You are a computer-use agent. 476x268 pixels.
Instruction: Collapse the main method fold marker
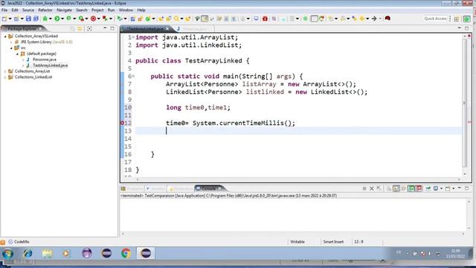point(133,76)
